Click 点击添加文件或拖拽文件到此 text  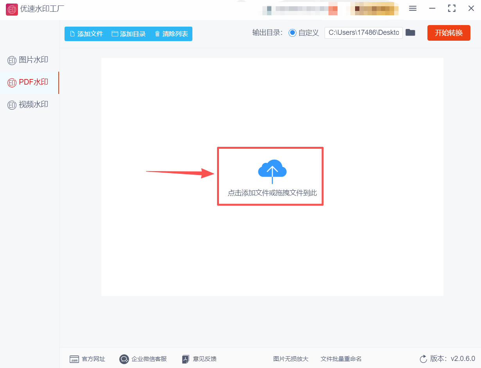[272, 193]
